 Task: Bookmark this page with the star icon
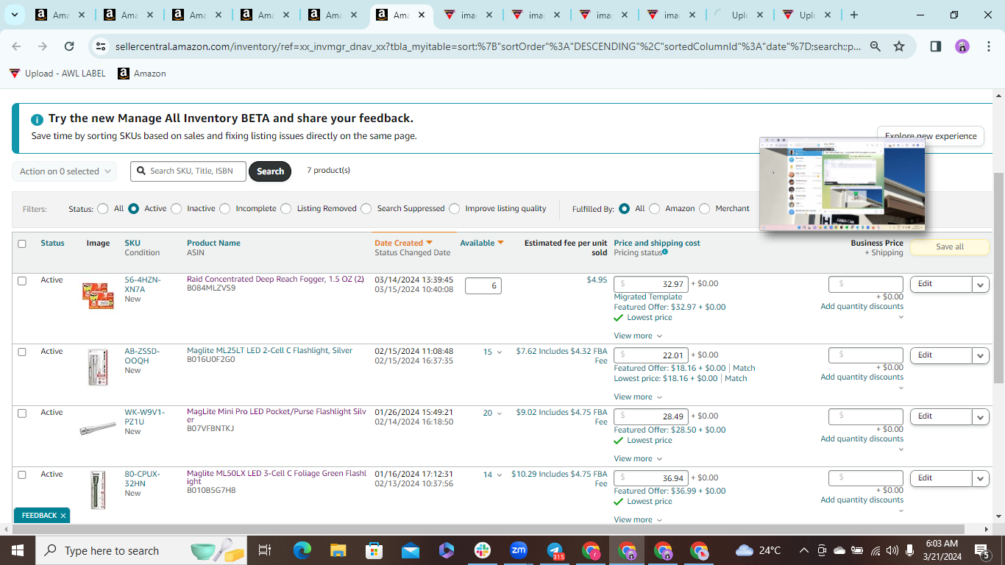tap(899, 46)
